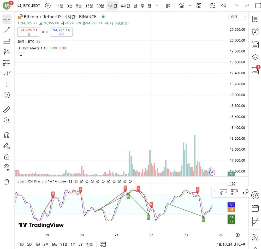The height and width of the screenshot is (249, 261).
Task: Select the 전체 full date range
Action: (90, 244)
